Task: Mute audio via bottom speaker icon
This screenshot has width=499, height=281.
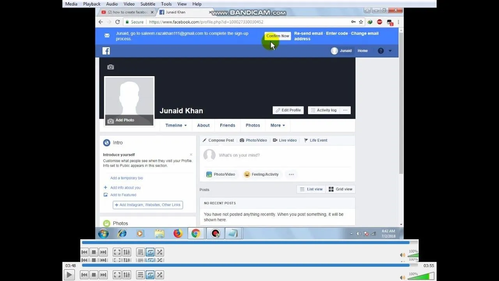Action: pos(402,277)
